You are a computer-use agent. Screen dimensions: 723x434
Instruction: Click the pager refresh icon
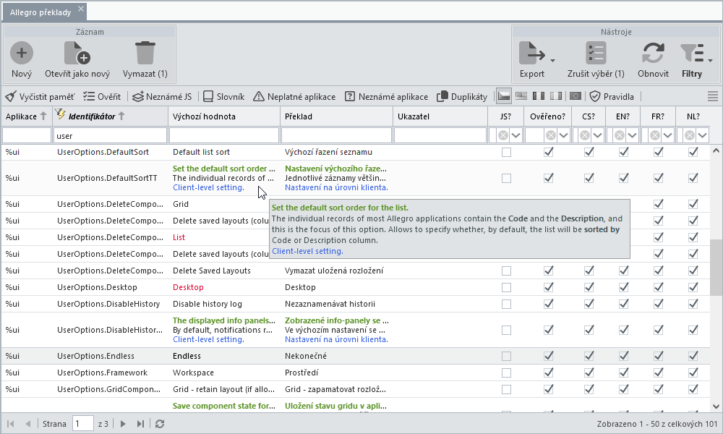160,424
